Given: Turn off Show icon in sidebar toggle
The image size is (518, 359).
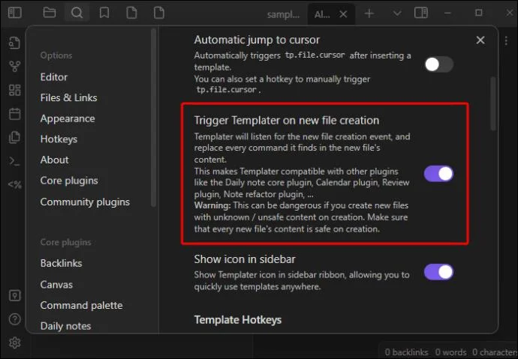Looking at the screenshot, I should [x=438, y=272].
